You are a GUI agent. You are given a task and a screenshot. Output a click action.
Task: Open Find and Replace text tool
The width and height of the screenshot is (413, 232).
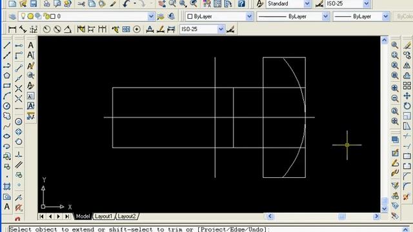[x=31, y=76]
